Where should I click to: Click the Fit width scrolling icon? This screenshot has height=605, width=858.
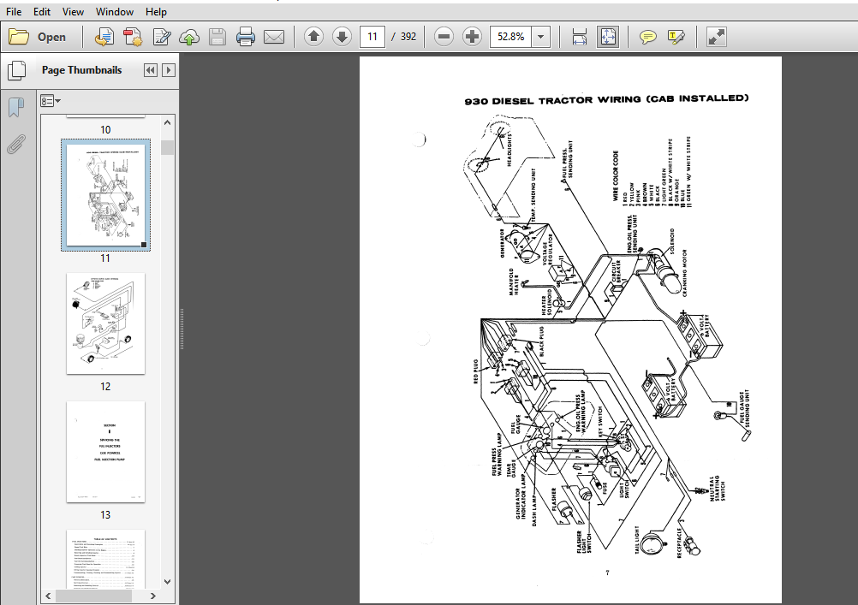click(x=580, y=37)
